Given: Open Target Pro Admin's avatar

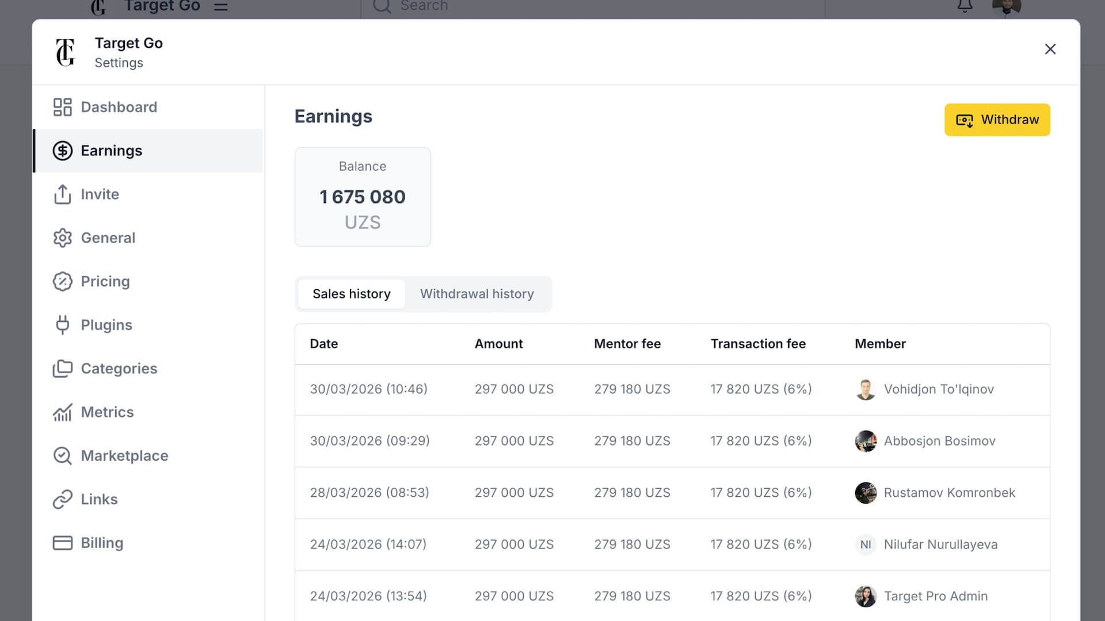Looking at the screenshot, I should [x=866, y=596].
